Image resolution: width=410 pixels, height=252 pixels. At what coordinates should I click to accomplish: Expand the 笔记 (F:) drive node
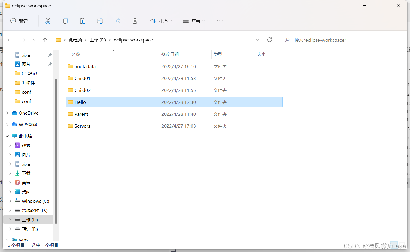10,229
